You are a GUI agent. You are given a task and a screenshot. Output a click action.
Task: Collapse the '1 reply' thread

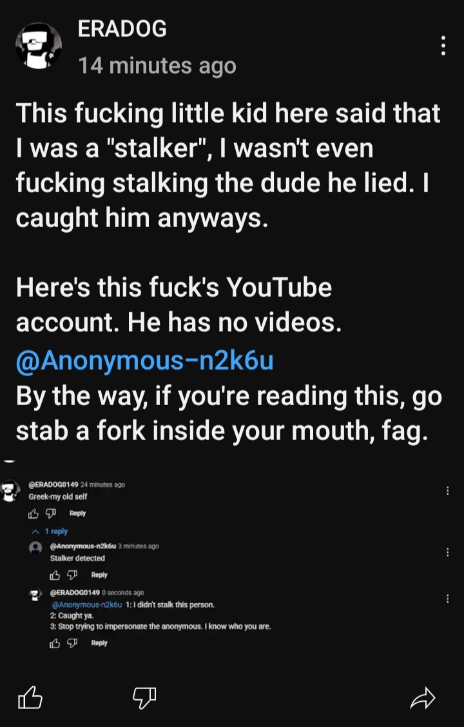(51, 532)
